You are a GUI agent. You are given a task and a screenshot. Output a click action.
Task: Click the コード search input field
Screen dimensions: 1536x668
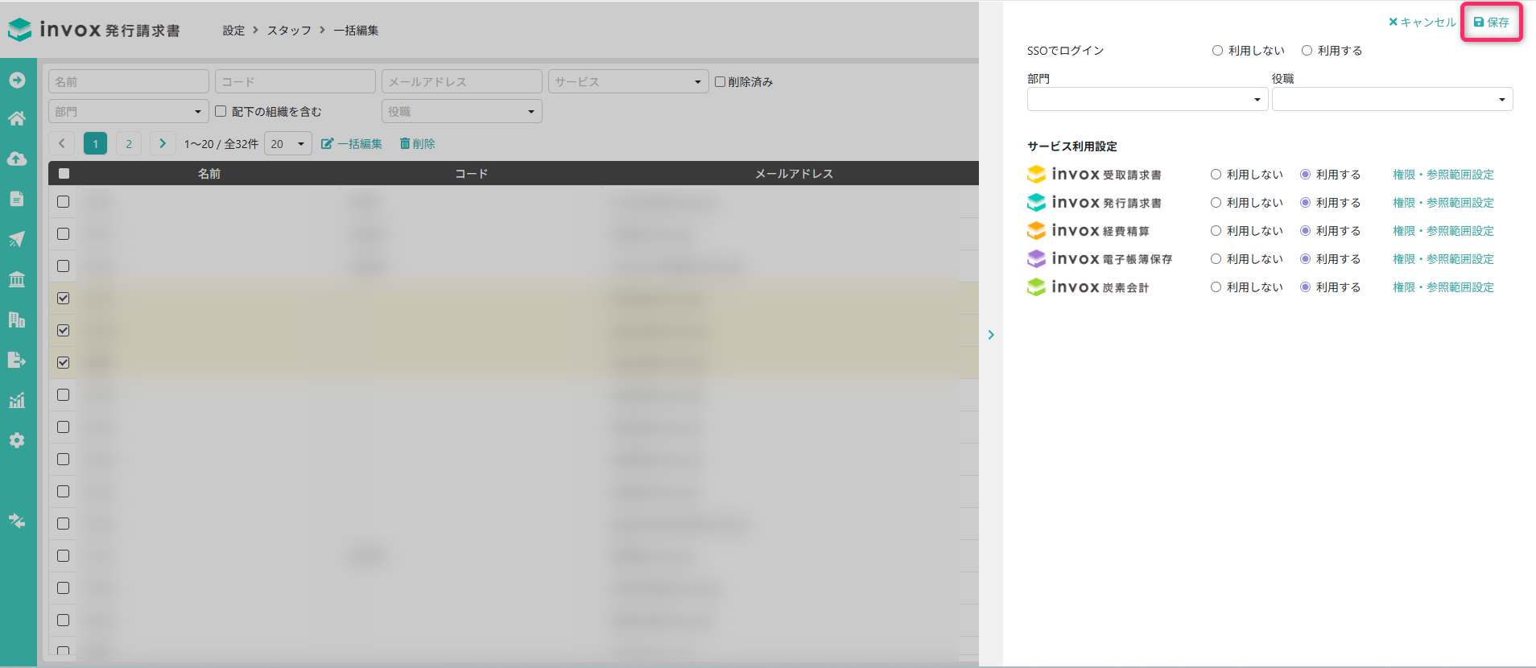[x=295, y=81]
